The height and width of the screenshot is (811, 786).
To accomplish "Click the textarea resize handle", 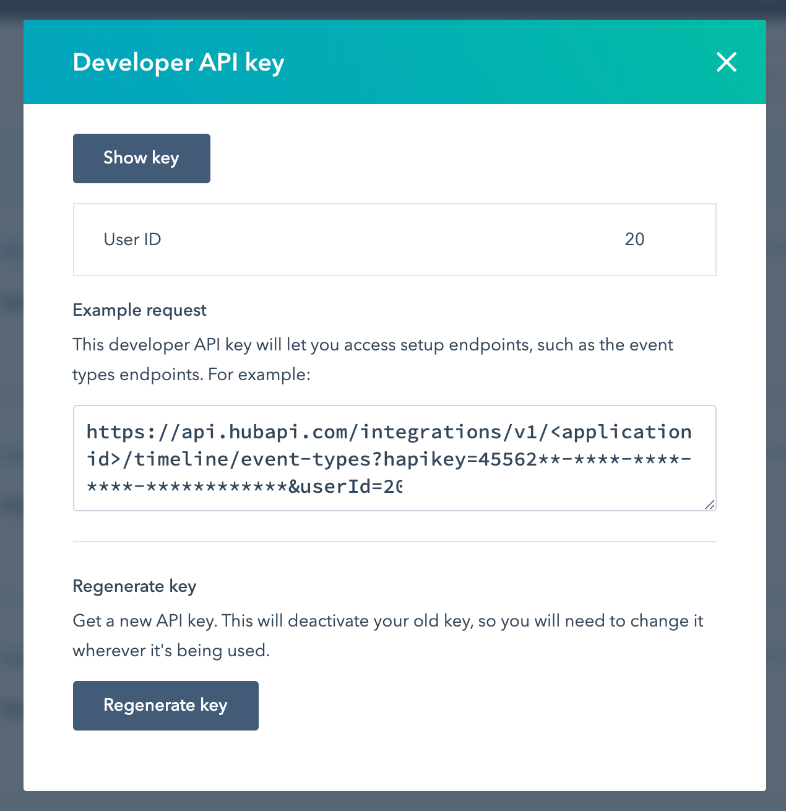I will click(710, 505).
